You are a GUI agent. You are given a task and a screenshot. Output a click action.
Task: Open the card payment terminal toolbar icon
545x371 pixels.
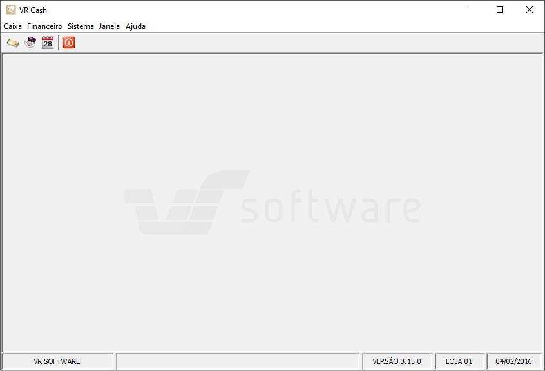[x=30, y=43]
